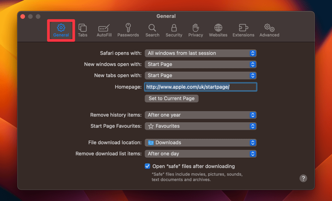Expand the Safari opens with dropdown
The image size is (332, 201).
[x=201, y=53]
